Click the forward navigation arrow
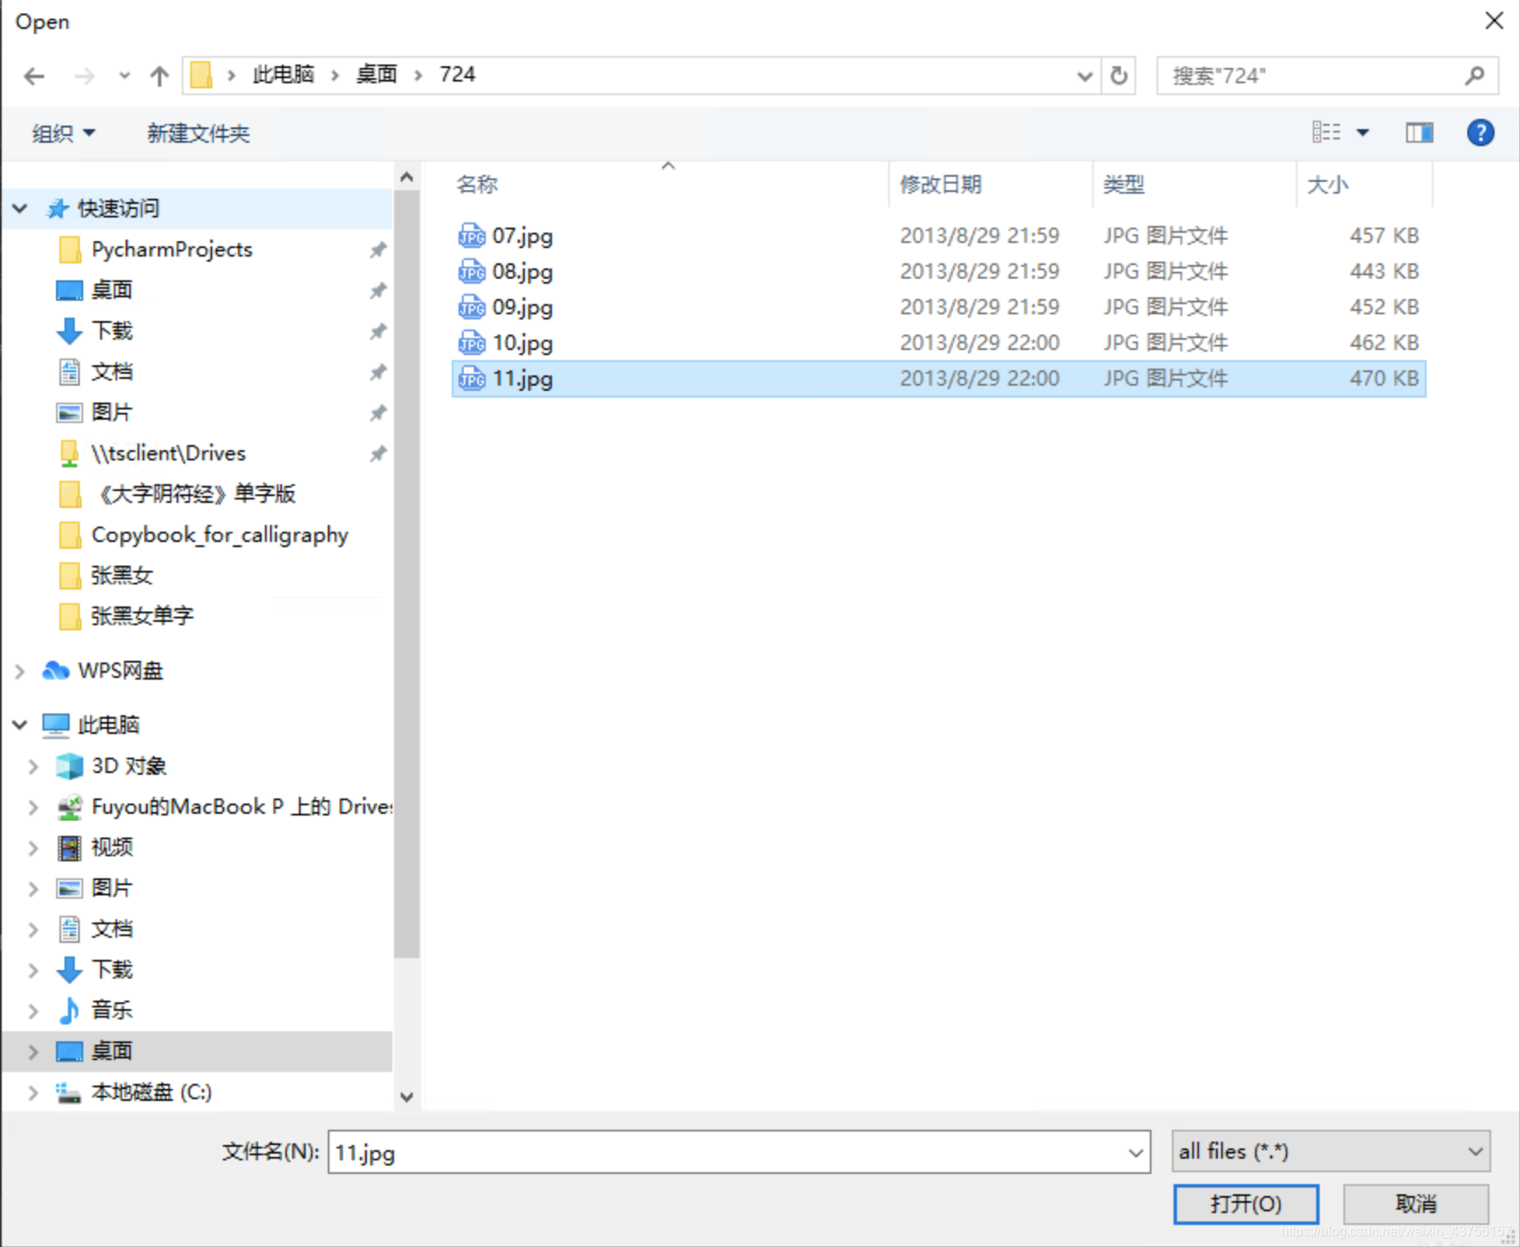This screenshot has height=1247, width=1520. click(x=84, y=76)
